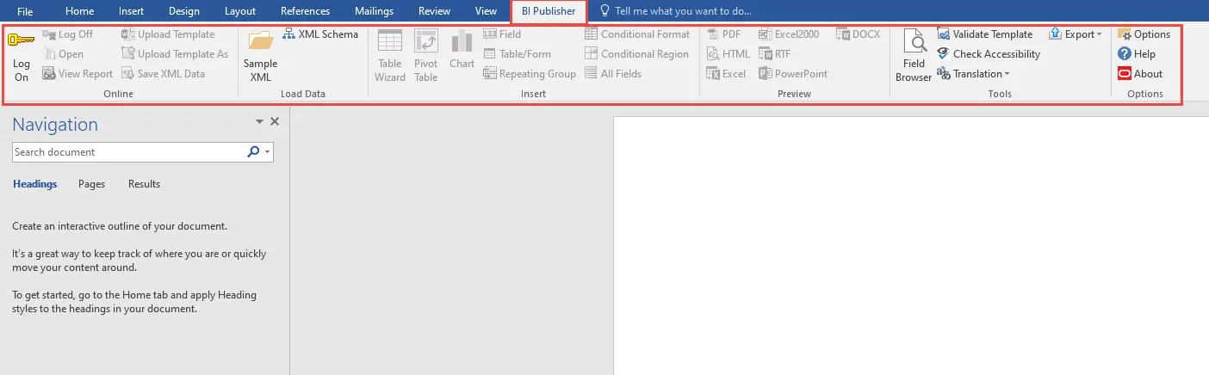Insert a Pivot Table
The width and height of the screenshot is (1209, 375).
426,55
